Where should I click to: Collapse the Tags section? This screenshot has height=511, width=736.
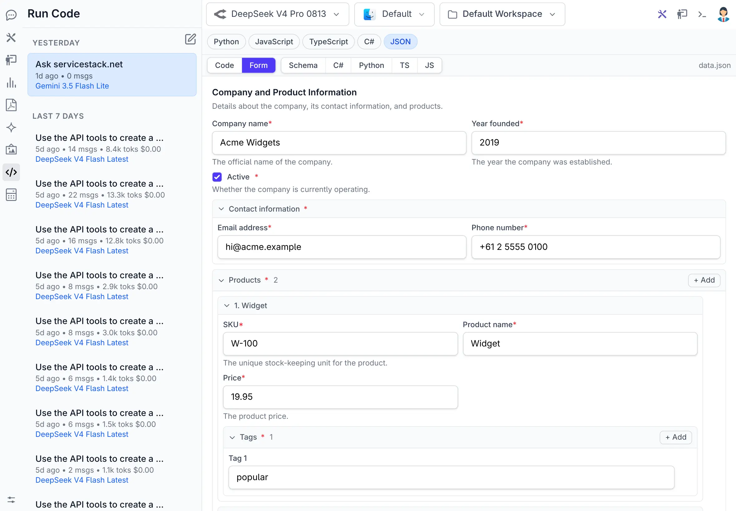[232, 437]
